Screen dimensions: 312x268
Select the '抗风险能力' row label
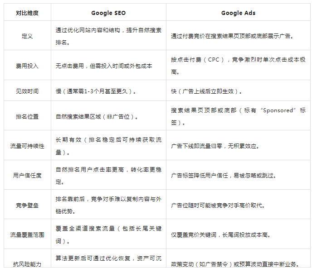click(x=27, y=258)
